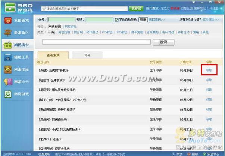Click 领取 for 《赤壁》五虎DIY特权令

coord(209,70)
